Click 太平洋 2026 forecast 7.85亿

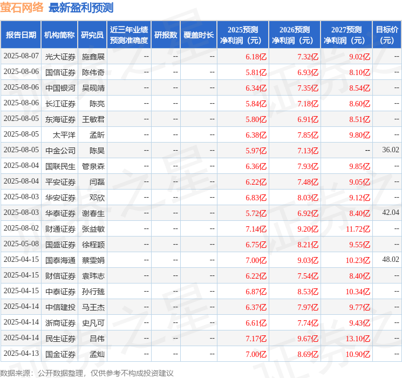[x=308, y=135]
